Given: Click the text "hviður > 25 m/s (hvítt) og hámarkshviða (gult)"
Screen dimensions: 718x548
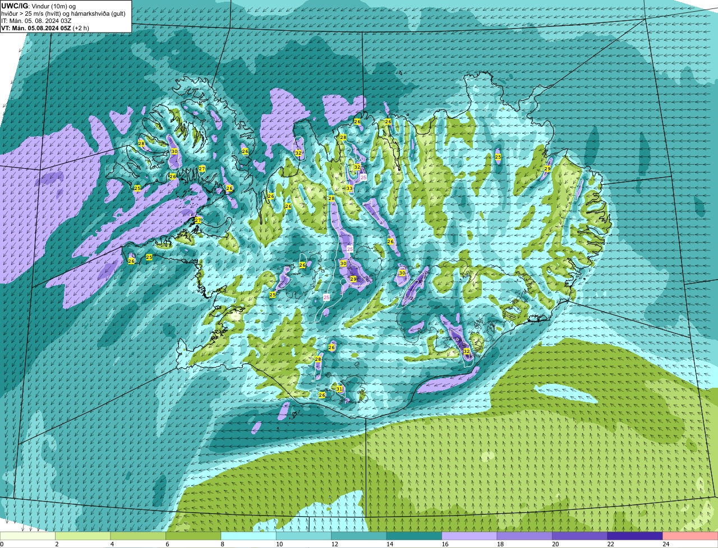Looking at the screenshot, I should pos(65,13).
